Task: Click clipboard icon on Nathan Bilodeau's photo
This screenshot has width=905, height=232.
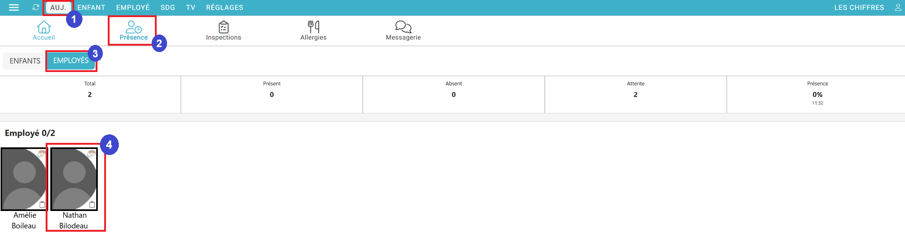Action: [x=92, y=205]
